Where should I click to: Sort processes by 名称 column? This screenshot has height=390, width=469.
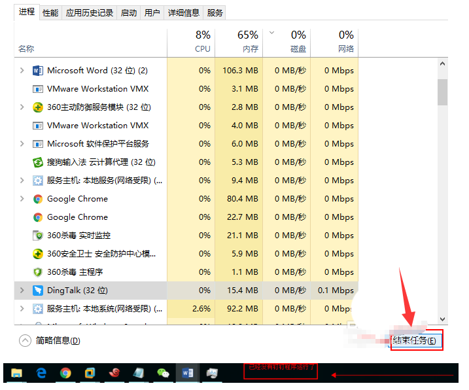pos(90,43)
